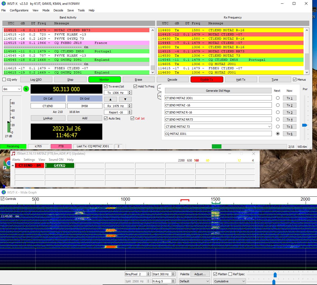
Task: Expand the CT1END M0TAZ 73 message dropdown
Action: 269,126
